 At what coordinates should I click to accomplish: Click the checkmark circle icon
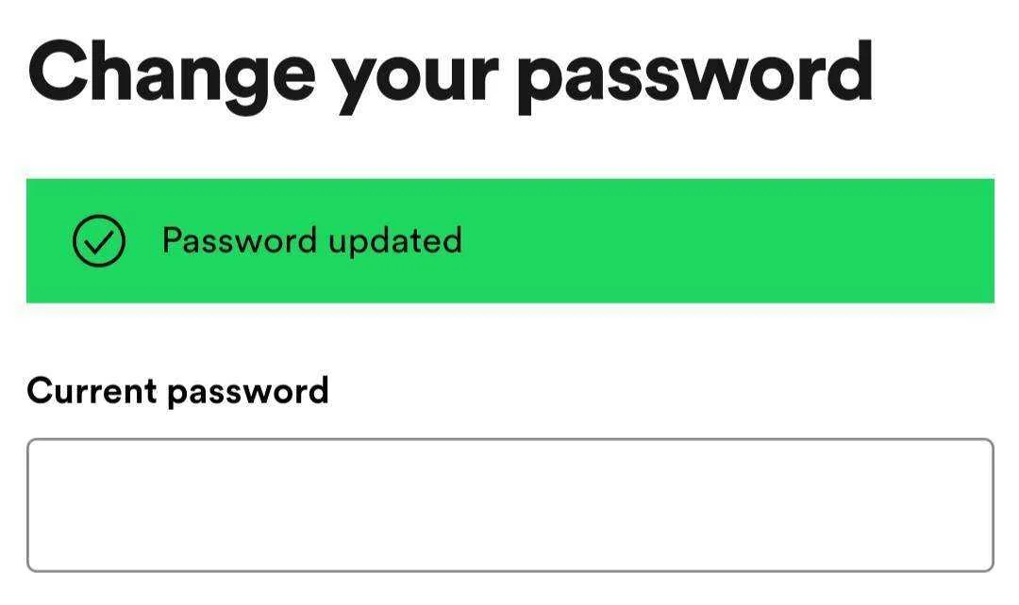(x=99, y=241)
